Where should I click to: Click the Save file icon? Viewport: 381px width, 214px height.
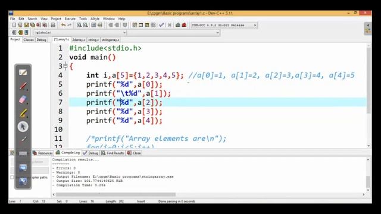point(26,25)
